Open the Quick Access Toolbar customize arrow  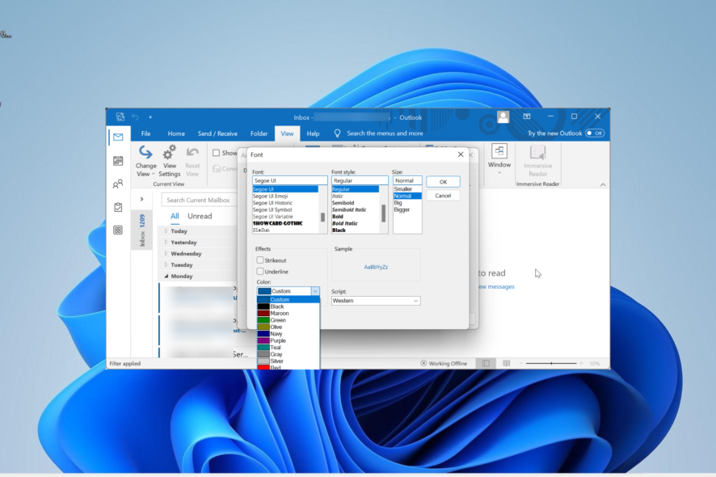pyautogui.click(x=150, y=117)
